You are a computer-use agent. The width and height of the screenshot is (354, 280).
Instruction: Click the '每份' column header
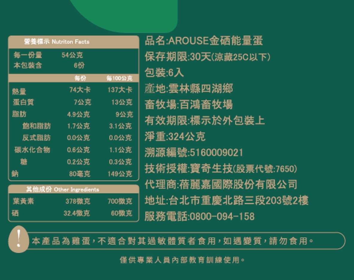coord(80,78)
